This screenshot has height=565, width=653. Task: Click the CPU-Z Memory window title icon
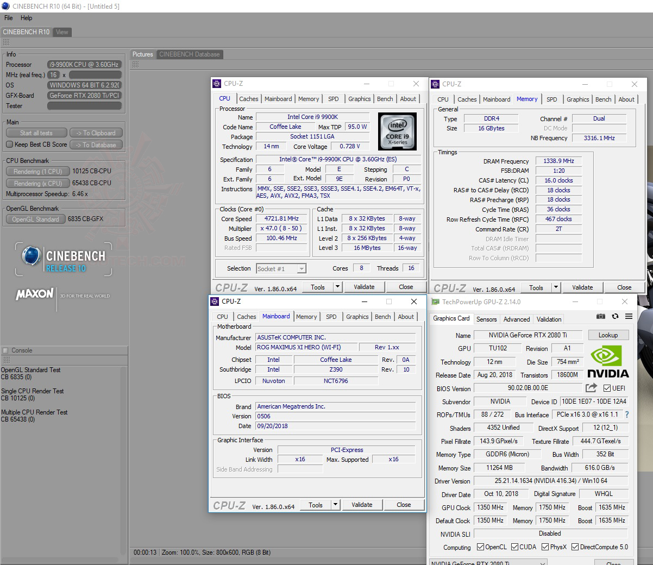pyautogui.click(x=436, y=84)
